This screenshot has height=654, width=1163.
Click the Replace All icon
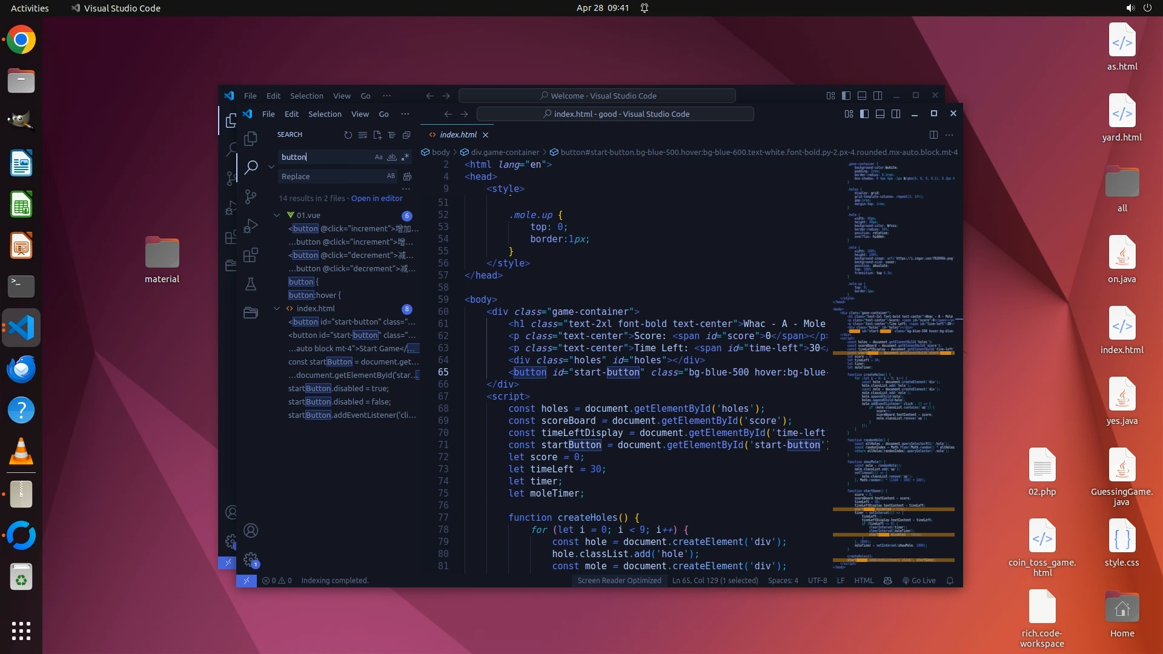pos(407,176)
